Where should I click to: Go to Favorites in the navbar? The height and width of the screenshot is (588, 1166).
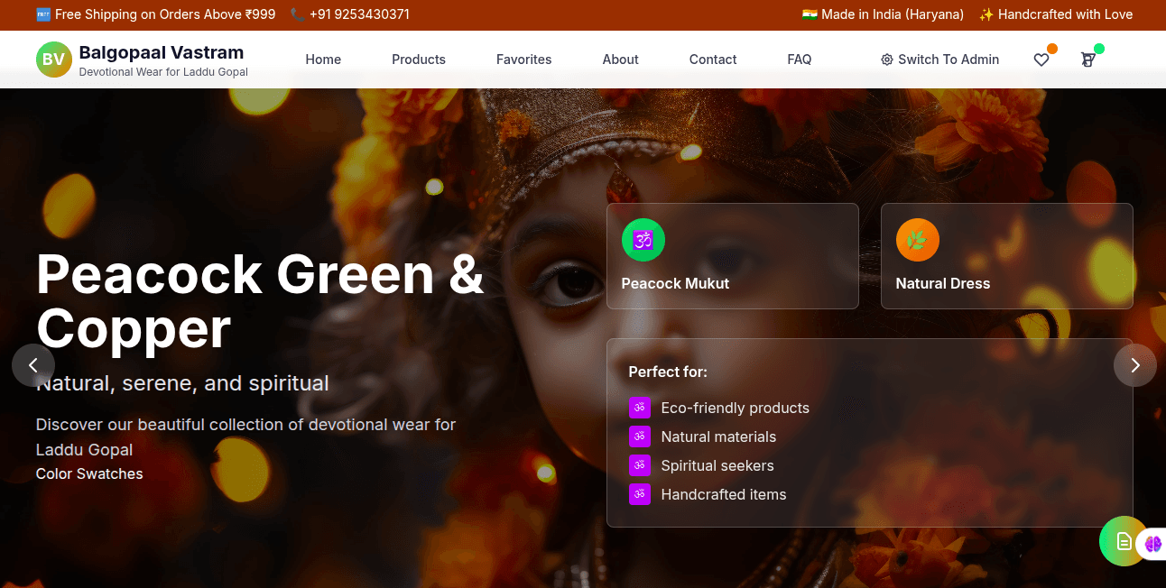click(524, 60)
